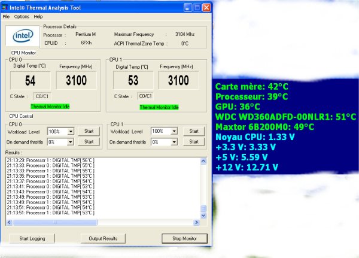
Task: Click +3.3 V voltage readout
Action: tap(245, 147)
